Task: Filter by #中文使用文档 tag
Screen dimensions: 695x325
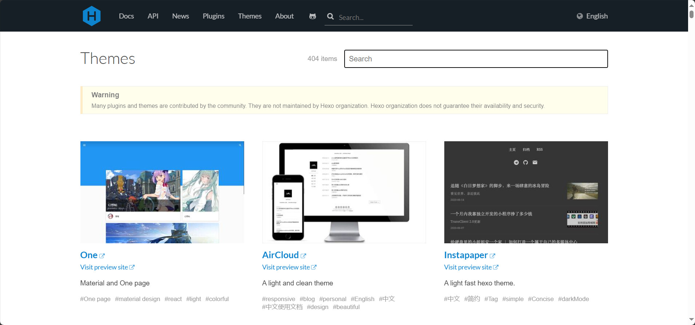Action: pyautogui.click(x=282, y=307)
